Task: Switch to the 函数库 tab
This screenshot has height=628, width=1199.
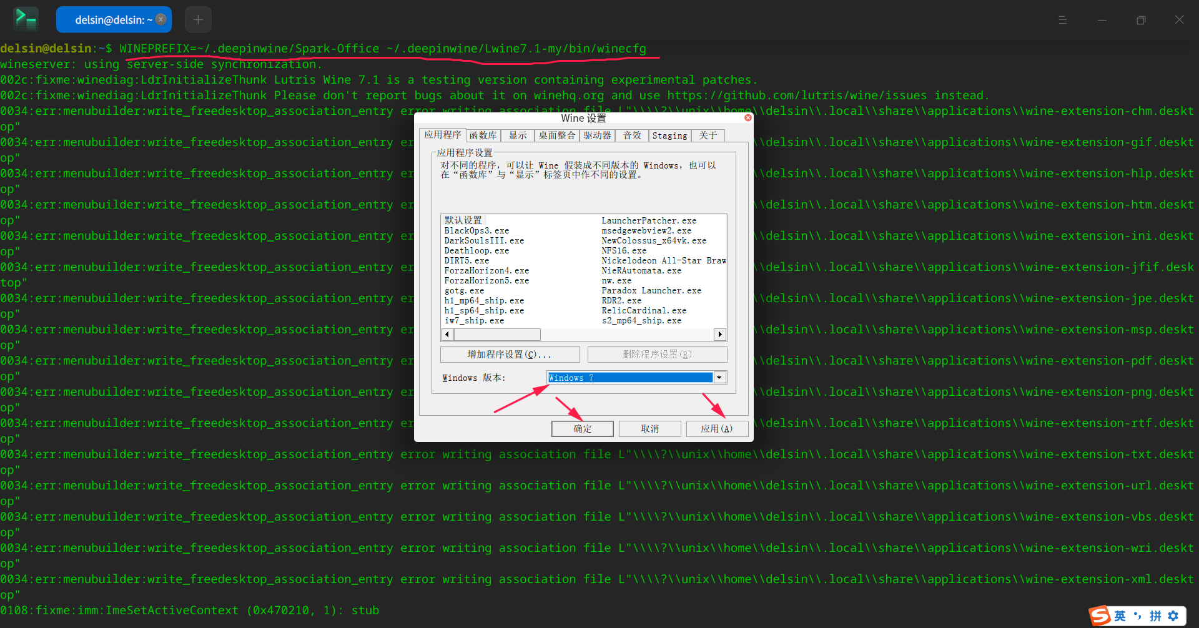Action: coord(483,135)
